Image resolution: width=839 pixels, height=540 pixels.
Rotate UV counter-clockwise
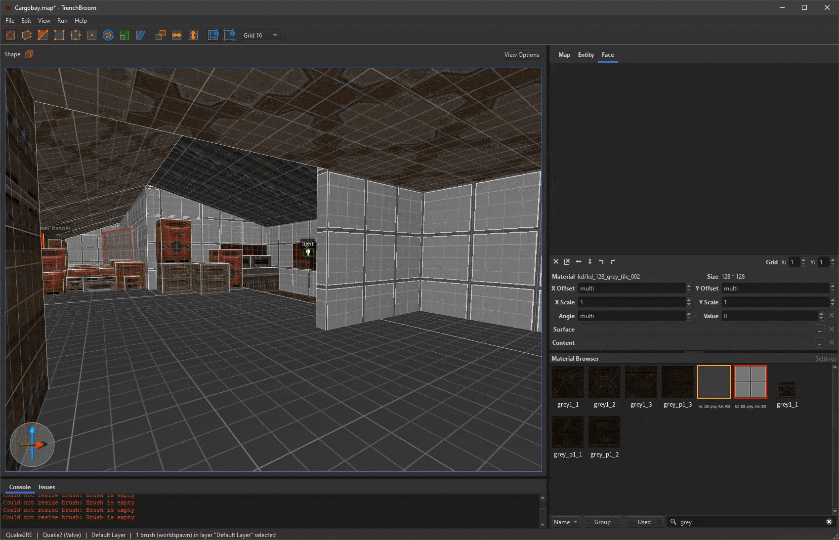(x=601, y=262)
